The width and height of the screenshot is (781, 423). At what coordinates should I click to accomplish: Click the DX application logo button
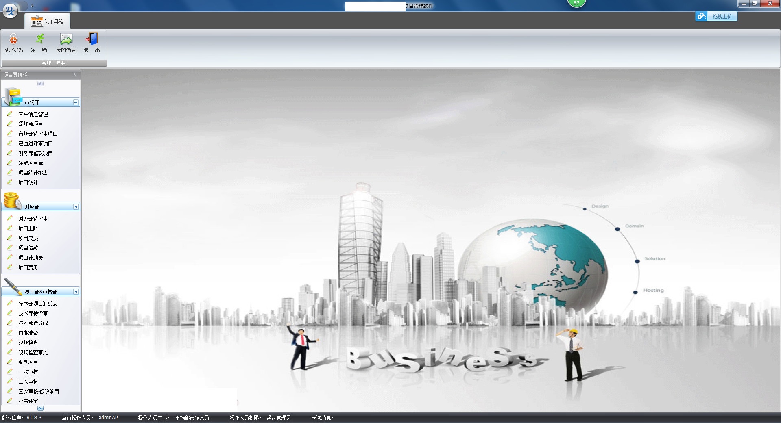[x=10, y=11]
